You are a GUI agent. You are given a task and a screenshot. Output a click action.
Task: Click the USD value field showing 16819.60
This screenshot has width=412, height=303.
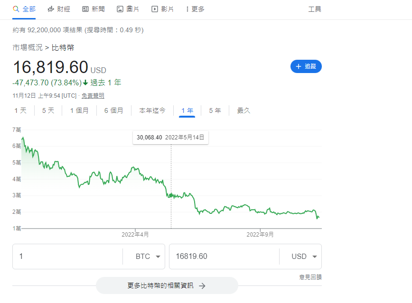tap(223, 257)
